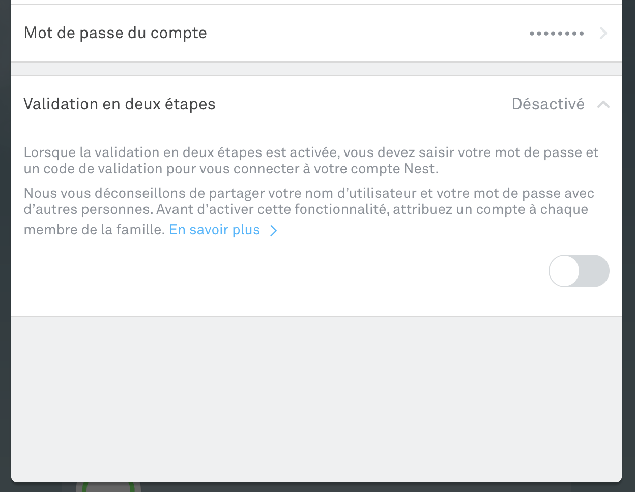Open the Mot de passe du compte row
635x492 pixels.
pyautogui.click(x=316, y=33)
